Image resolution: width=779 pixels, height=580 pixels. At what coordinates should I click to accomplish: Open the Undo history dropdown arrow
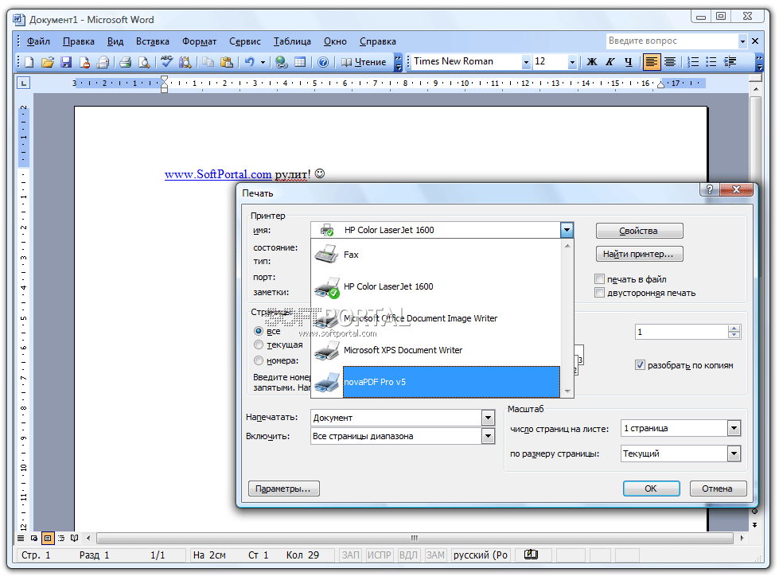point(263,62)
